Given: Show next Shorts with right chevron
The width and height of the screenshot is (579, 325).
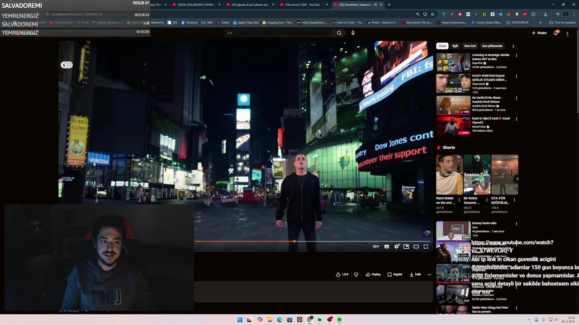Looking at the screenshot, I should (517, 179).
